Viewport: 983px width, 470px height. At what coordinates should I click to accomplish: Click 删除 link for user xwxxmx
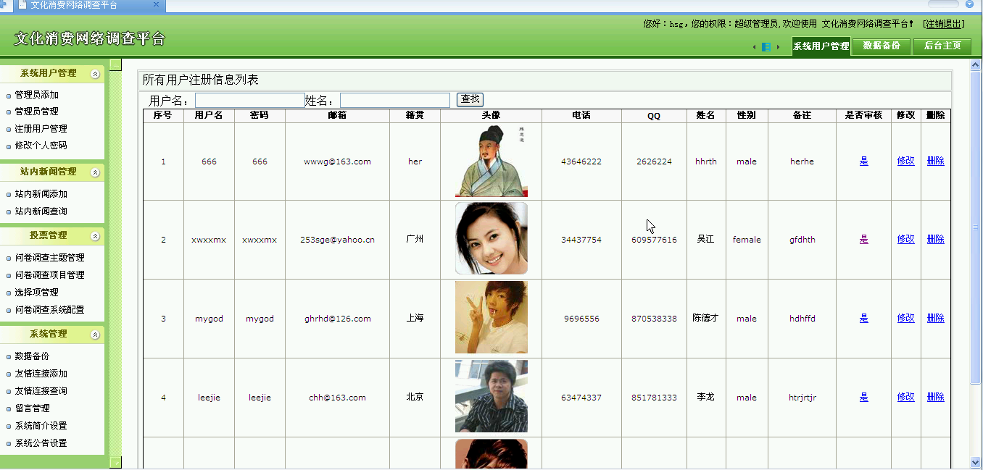pyautogui.click(x=935, y=239)
